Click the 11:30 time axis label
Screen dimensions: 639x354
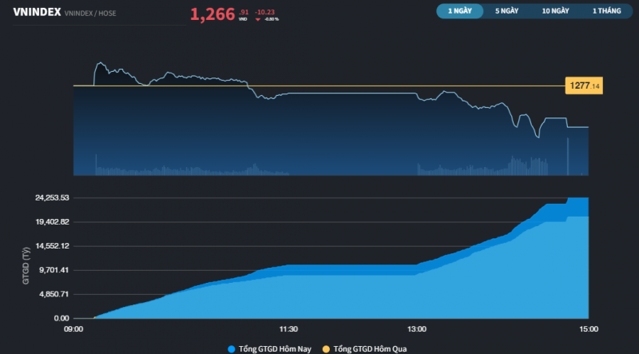(x=288, y=328)
